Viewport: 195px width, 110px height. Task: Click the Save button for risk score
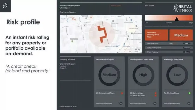point(187,43)
